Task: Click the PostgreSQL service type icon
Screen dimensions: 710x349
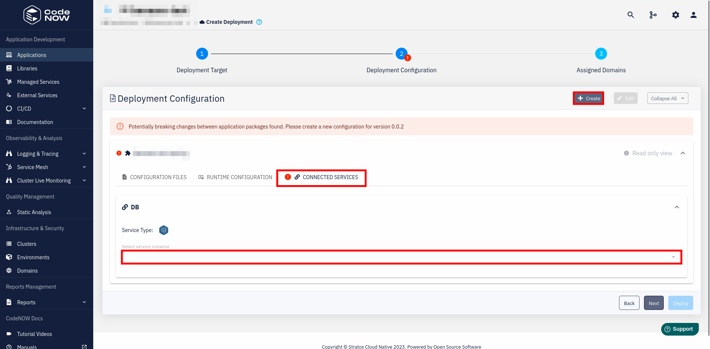Action: pyautogui.click(x=164, y=230)
